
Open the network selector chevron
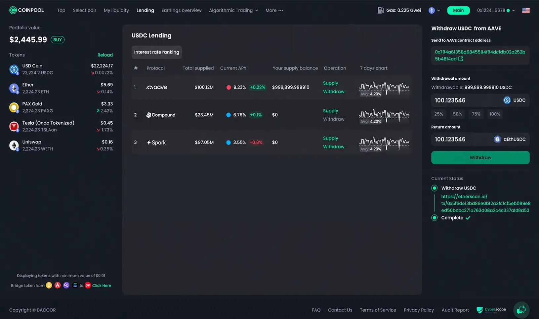438,10
